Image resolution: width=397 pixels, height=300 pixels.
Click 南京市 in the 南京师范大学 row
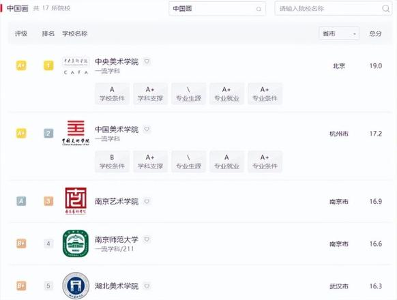tap(339, 244)
